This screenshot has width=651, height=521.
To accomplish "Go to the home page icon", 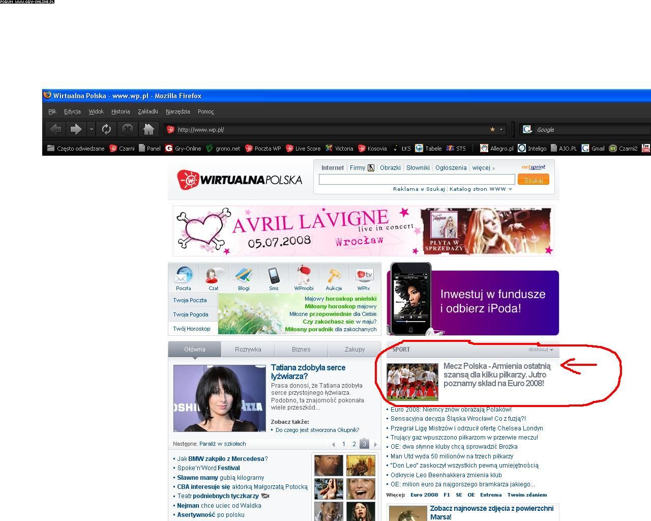I will [149, 129].
